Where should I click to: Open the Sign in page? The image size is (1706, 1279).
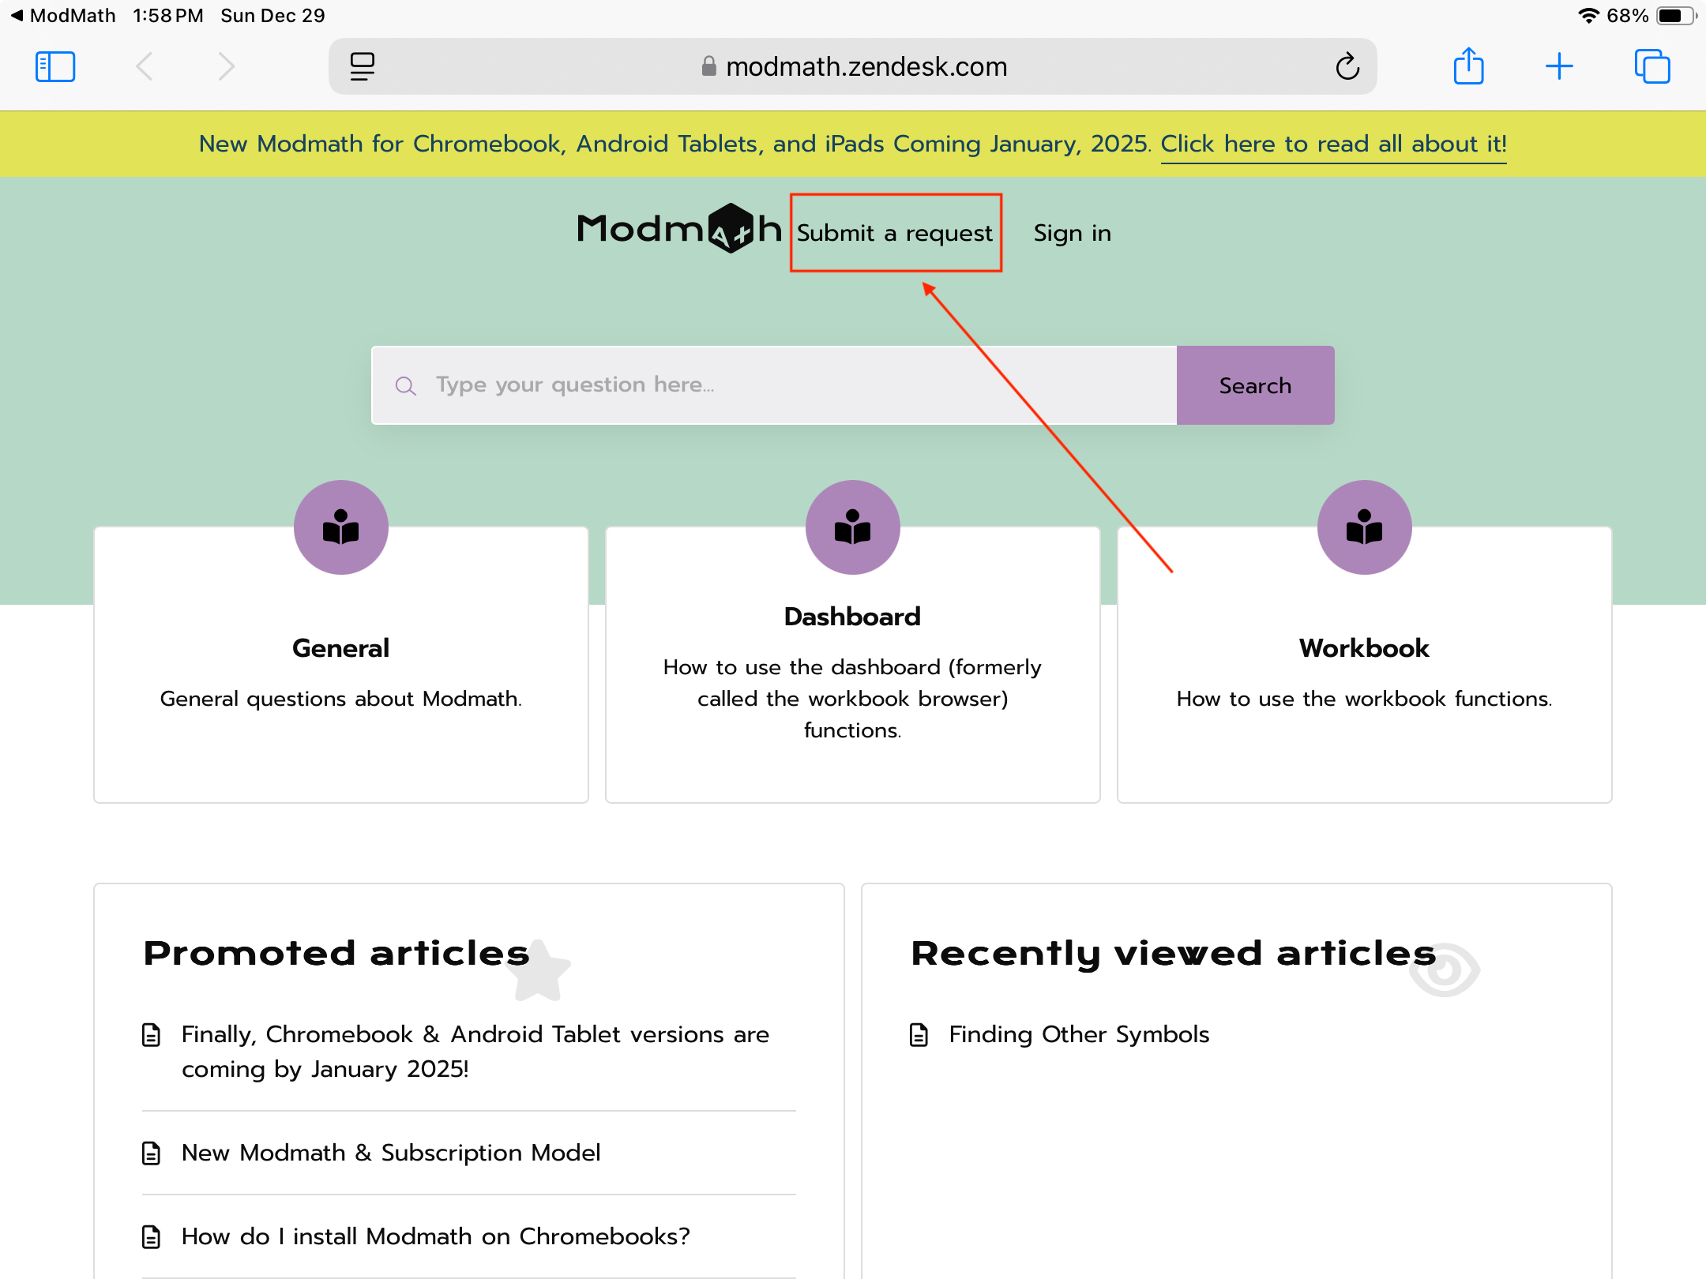pyautogui.click(x=1072, y=233)
